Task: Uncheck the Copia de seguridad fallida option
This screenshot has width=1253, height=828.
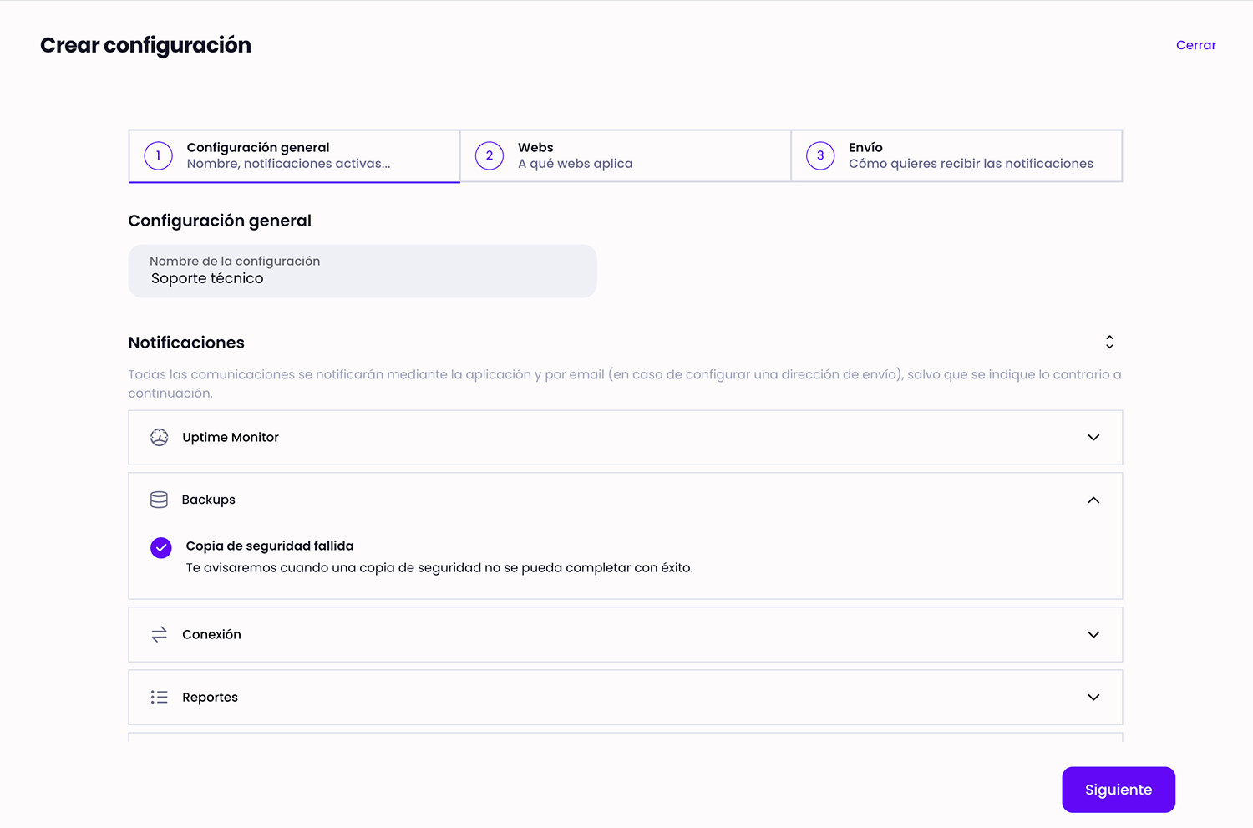Action: click(x=160, y=548)
